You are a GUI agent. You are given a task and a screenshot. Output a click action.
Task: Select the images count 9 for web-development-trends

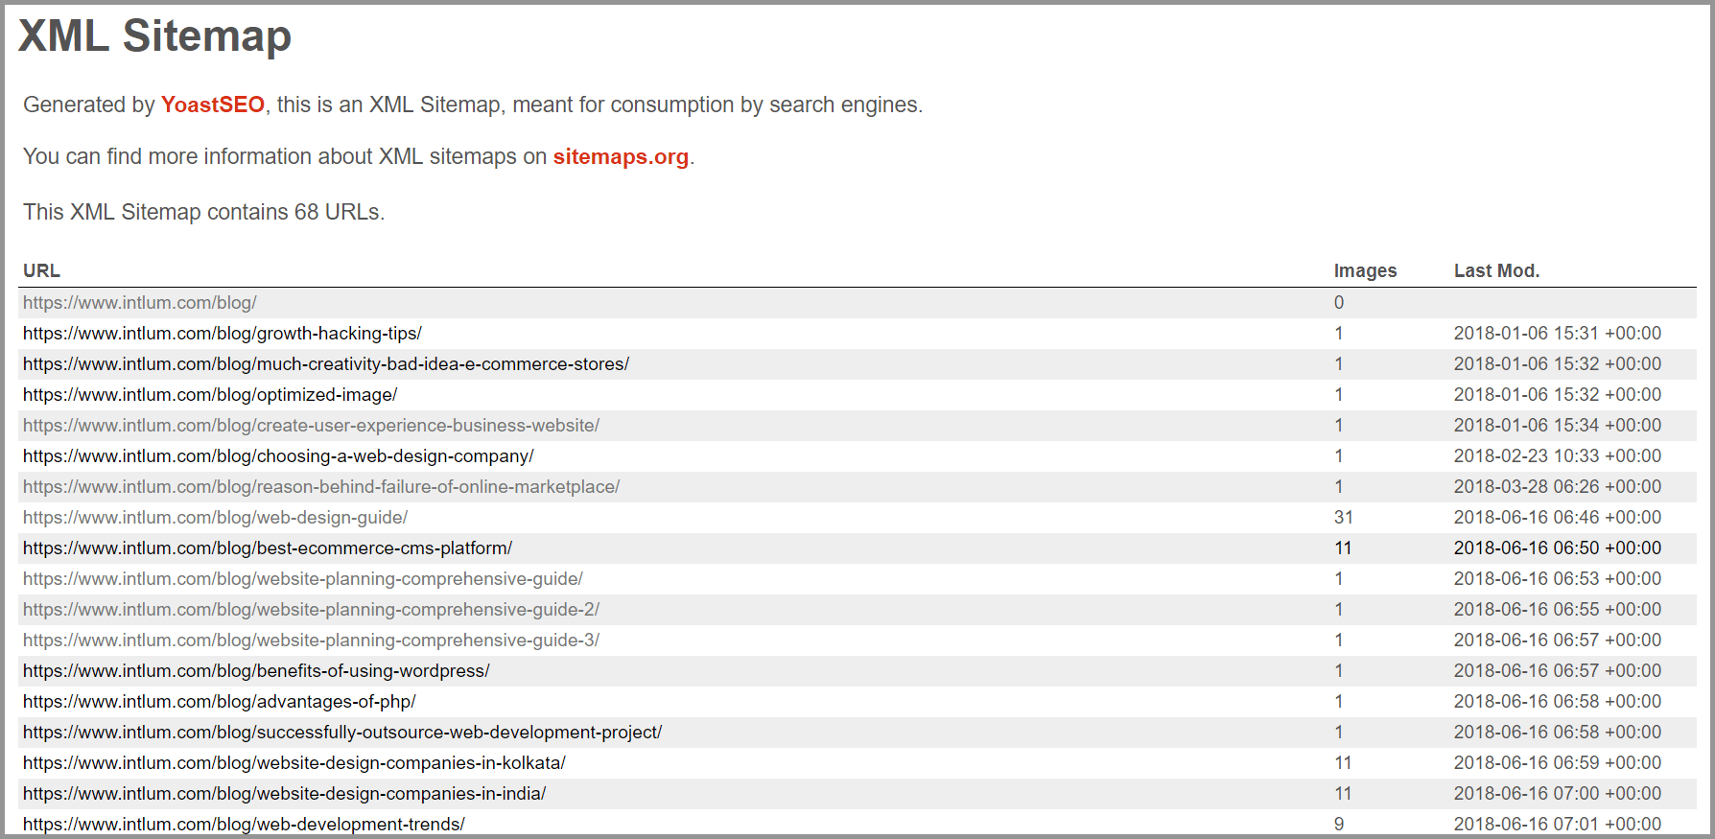[x=1339, y=825]
